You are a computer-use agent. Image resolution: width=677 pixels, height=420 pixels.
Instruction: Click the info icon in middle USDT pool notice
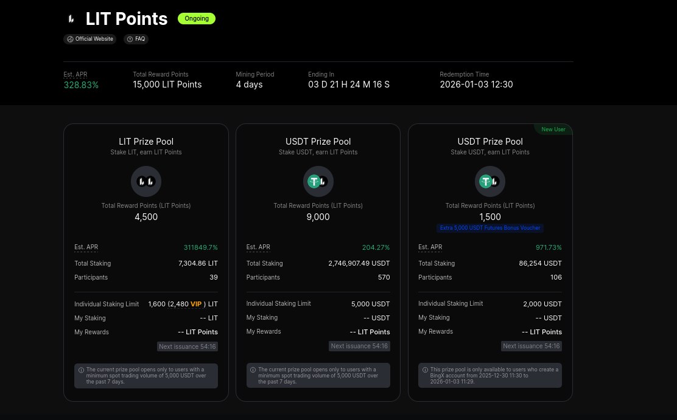tap(253, 370)
